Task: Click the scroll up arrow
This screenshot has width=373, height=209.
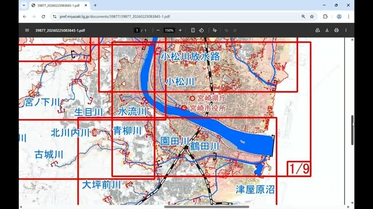Action: click(x=352, y=40)
